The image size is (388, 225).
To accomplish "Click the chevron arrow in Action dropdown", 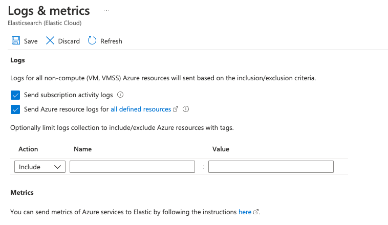I will (58, 167).
